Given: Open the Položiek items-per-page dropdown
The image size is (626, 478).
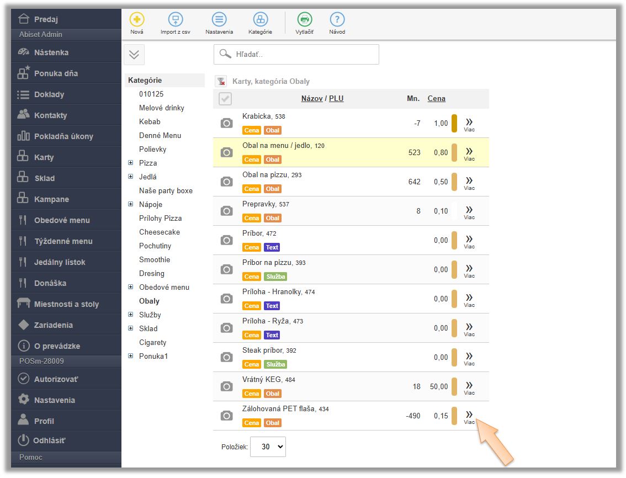Looking at the screenshot, I should pyautogui.click(x=268, y=447).
